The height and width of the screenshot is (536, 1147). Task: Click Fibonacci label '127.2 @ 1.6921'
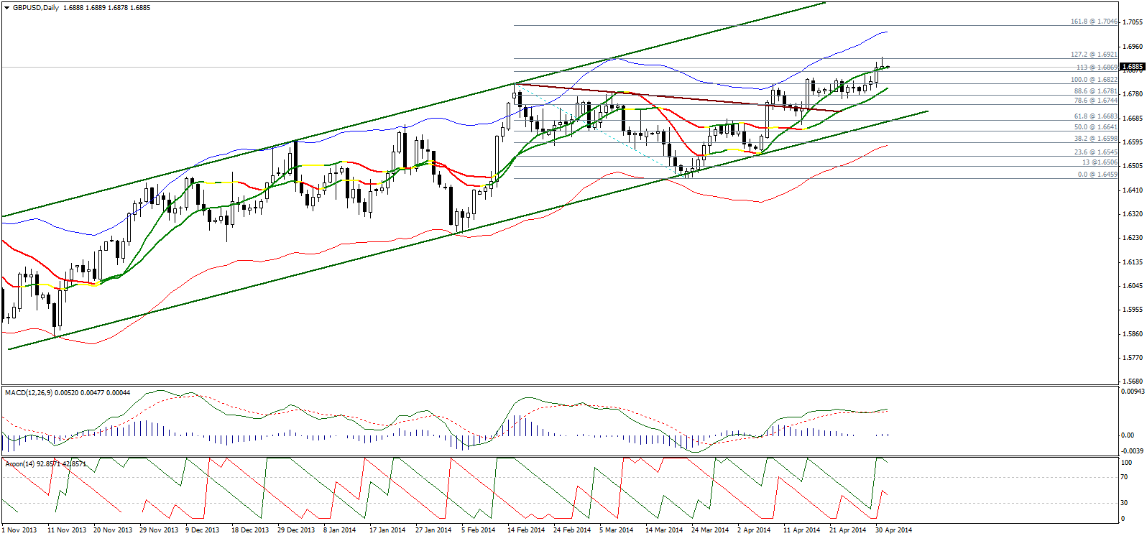pyautogui.click(x=1094, y=55)
